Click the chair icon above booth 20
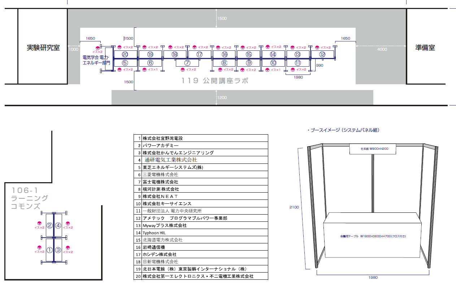The width and height of the screenshot is (456, 283). pyautogui.click(x=120, y=47)
